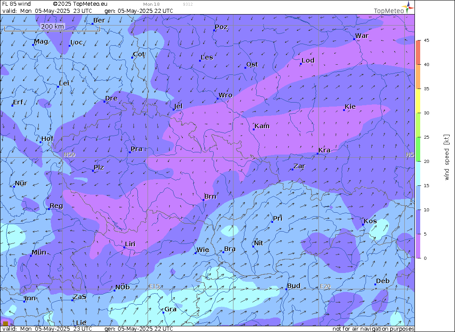Click the Kie city label

pyautogui.click(x=350, y=107)
